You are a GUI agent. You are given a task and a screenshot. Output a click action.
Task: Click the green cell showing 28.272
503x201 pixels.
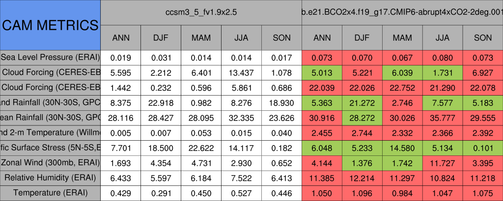[362, 117]
